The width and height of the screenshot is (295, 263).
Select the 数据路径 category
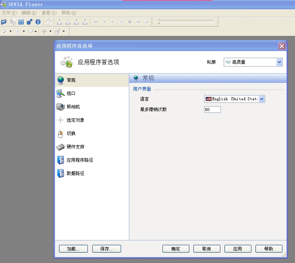point(92,173)
